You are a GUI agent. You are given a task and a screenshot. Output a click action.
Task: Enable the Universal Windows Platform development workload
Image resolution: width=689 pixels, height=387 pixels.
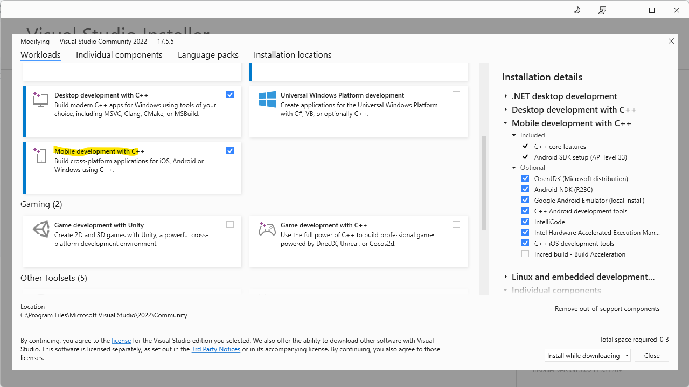point(456,94)
